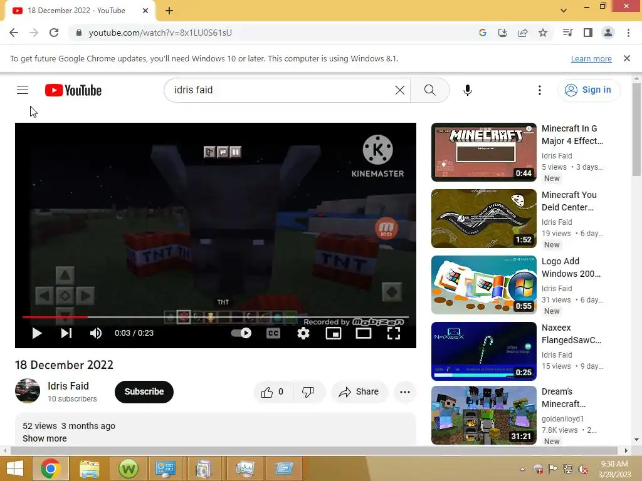Share this page from address bar

(523, 33)
